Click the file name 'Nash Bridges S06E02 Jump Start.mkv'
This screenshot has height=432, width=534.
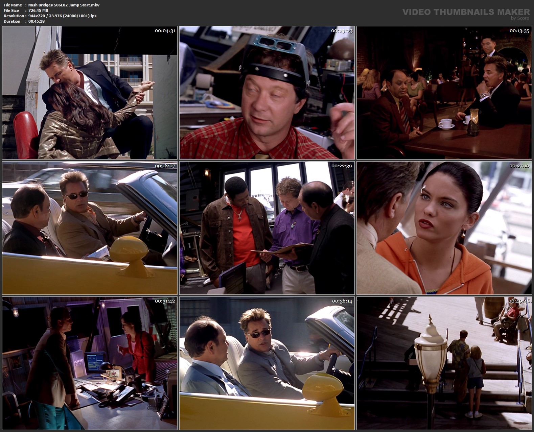point(64,5)
